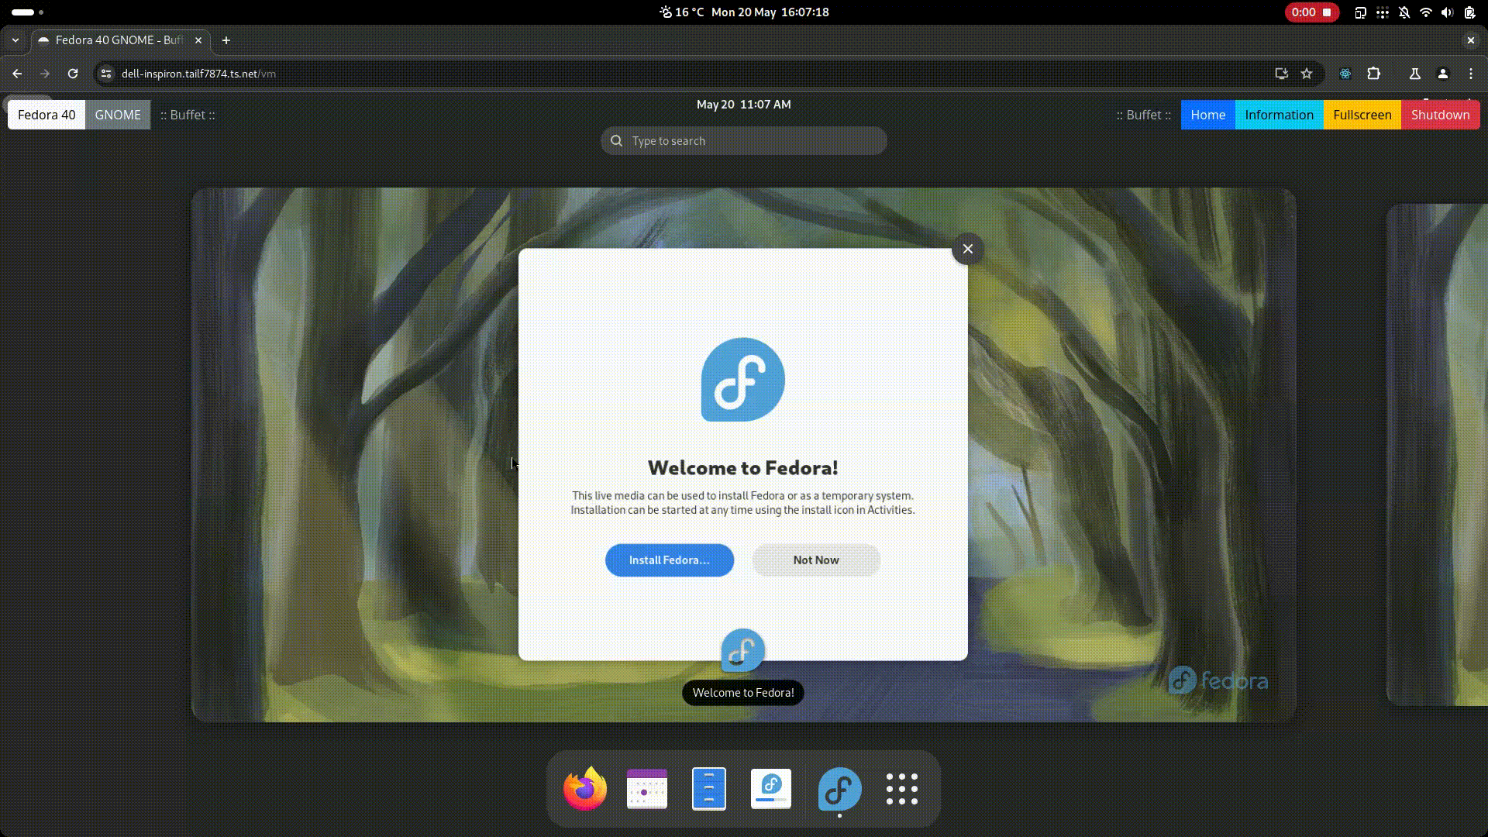Switch VM to Fullscreen
This screenshot has width=1488, height=837.
click(x=1362, y=115)
